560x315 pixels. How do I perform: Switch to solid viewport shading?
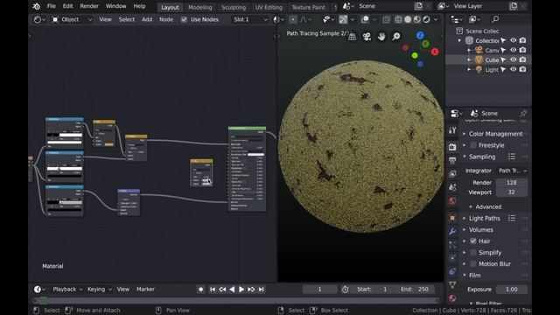408,19
